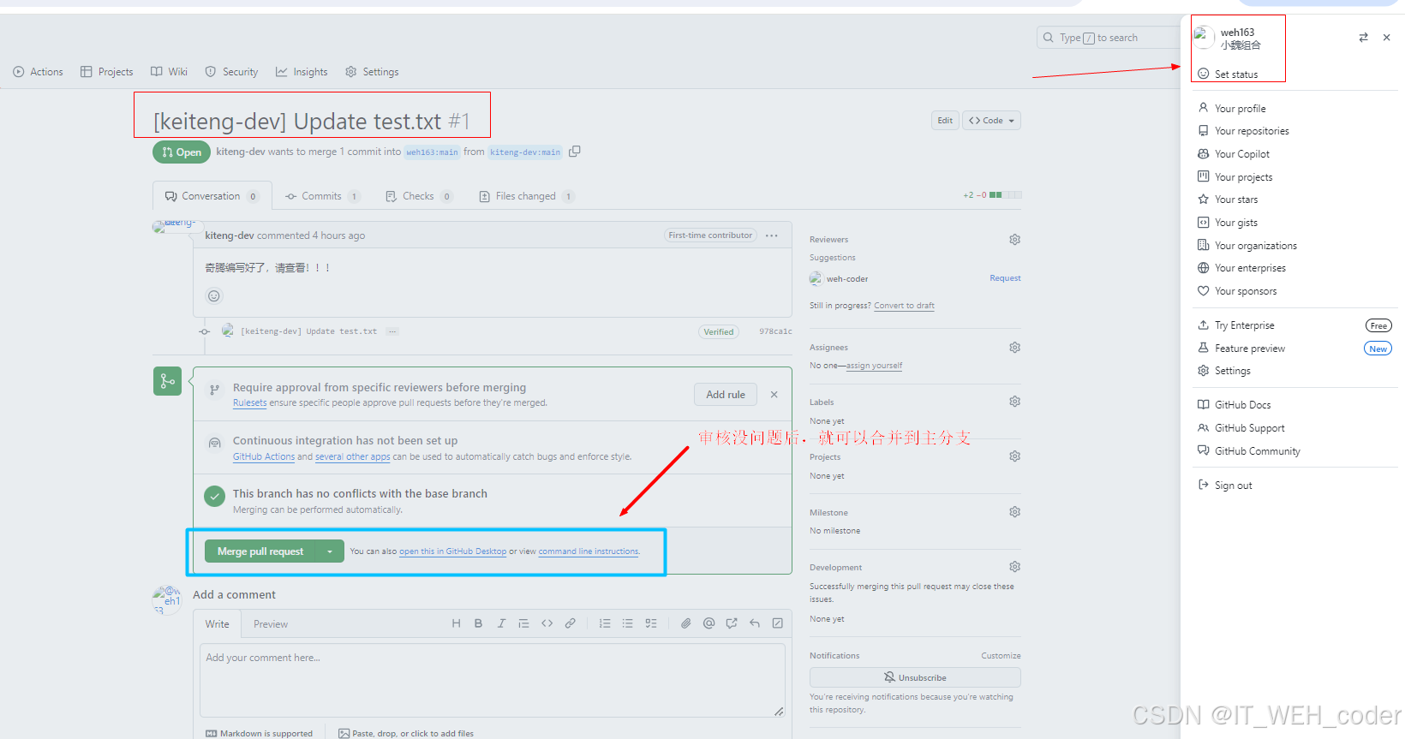Click the Add rule button
The height and width of the screenshot is (739, 1405).
tap(726, 395)
